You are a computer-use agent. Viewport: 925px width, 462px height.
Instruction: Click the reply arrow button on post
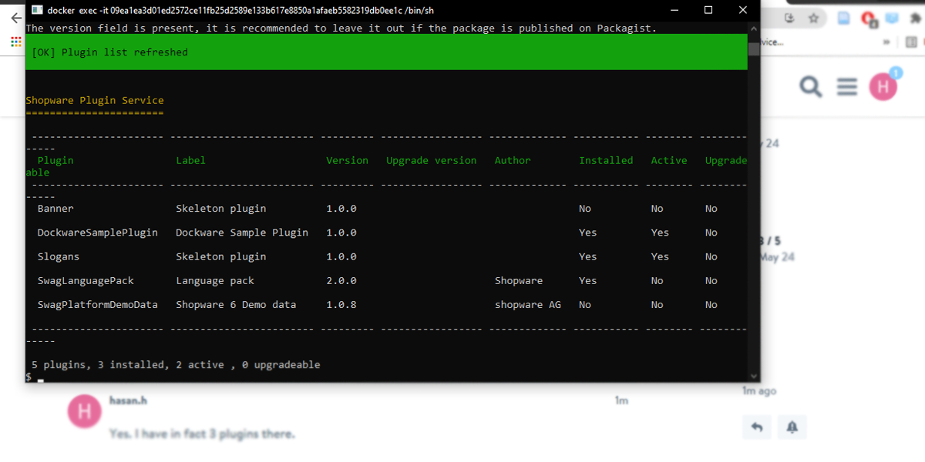(x=757, y=427)
